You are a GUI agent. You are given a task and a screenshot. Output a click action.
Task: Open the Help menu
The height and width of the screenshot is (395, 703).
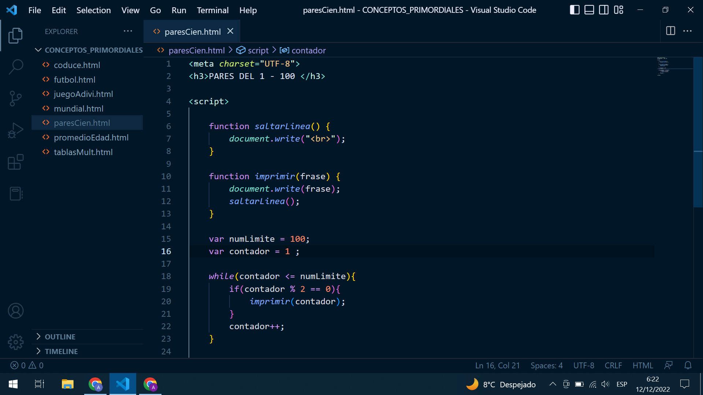pos(248,10)
